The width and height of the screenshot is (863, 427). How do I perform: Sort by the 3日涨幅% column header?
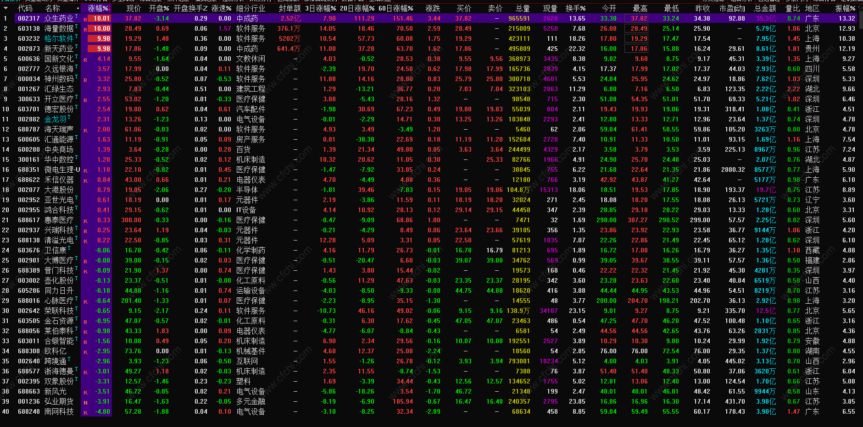(x=320, y=8)
